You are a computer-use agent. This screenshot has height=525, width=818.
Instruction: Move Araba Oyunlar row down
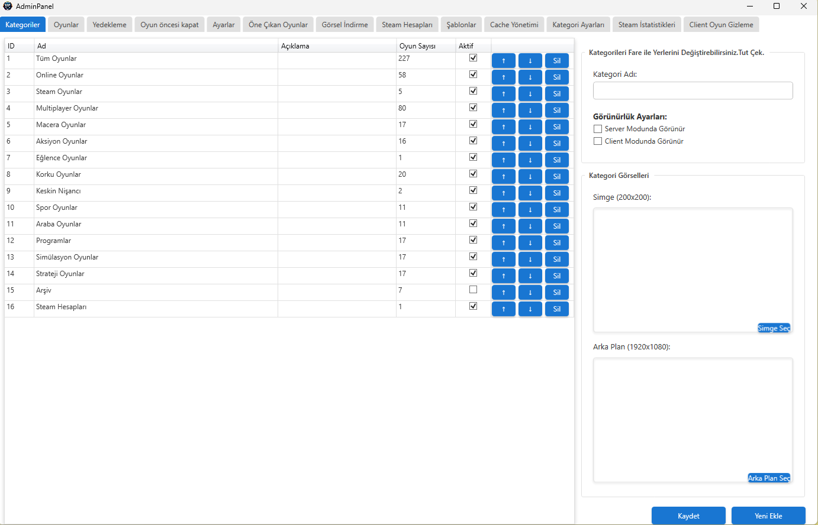point(530,226)
